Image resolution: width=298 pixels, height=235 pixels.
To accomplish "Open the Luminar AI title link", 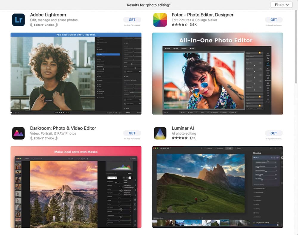I will pyautogui.click(x=183, y=128).
